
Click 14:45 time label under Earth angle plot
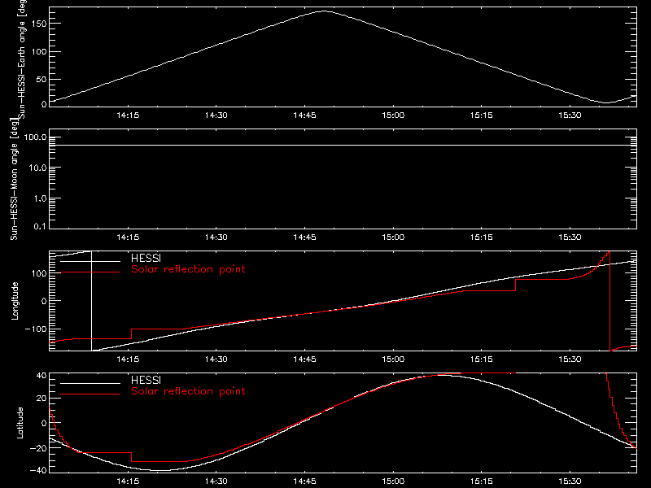(304, 115)
